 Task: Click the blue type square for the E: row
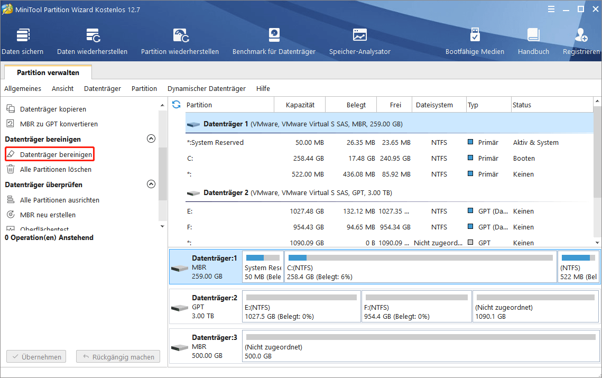pos(470,210)
